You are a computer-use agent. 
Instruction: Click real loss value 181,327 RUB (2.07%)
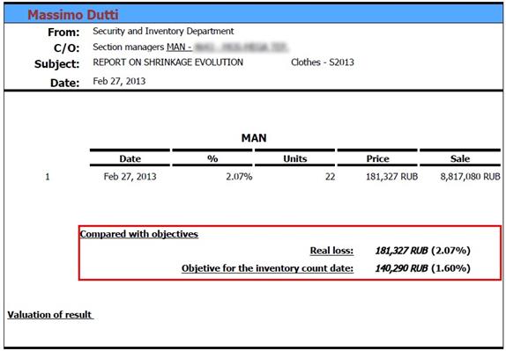pyautogui.click(x=422, y=251)
